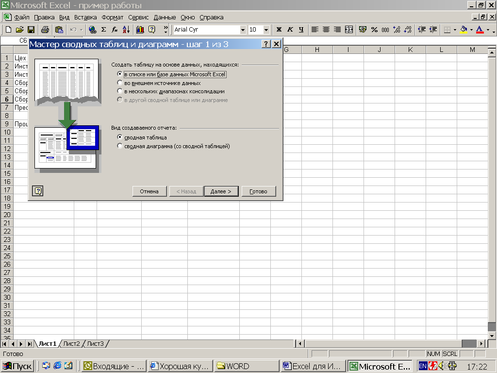497x373 pixels.
Task: Go to the last sheet tab arrow
Action: tap(30, 343)
